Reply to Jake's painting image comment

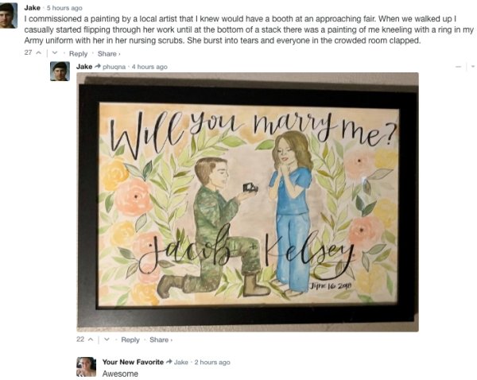pos(130,339)
